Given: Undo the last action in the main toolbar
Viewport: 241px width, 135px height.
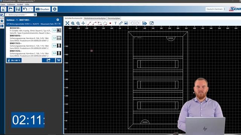Looking at the screenshot, I should (25, 9).
